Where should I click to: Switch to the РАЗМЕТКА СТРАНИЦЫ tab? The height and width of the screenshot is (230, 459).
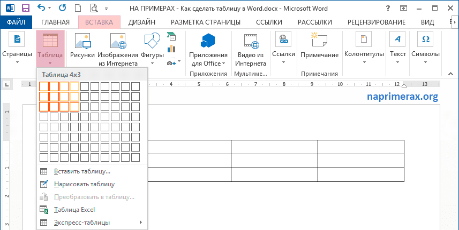click(x=206, y=22)
